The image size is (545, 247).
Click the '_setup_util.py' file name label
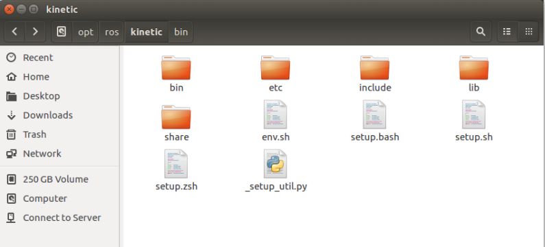click(x=276, y=187)
